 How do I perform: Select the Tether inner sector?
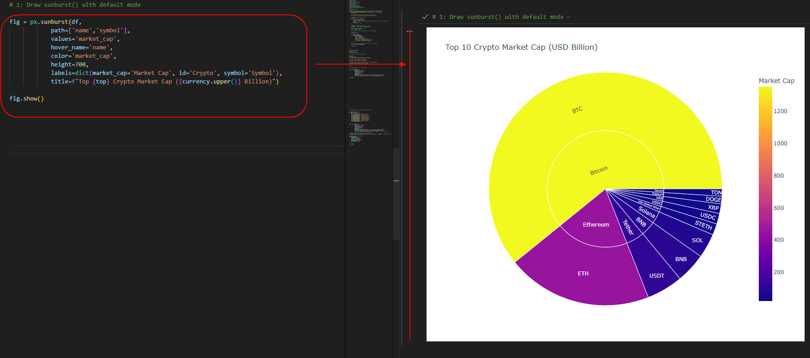pyautogui.click(x=628, y=227)
